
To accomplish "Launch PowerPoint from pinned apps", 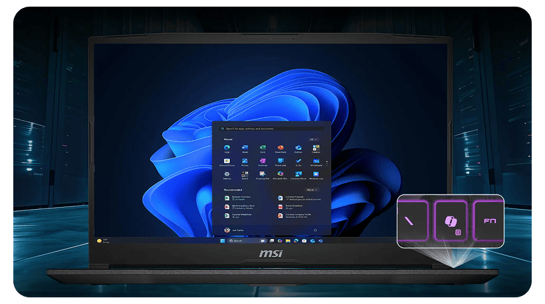I will 280,148.
